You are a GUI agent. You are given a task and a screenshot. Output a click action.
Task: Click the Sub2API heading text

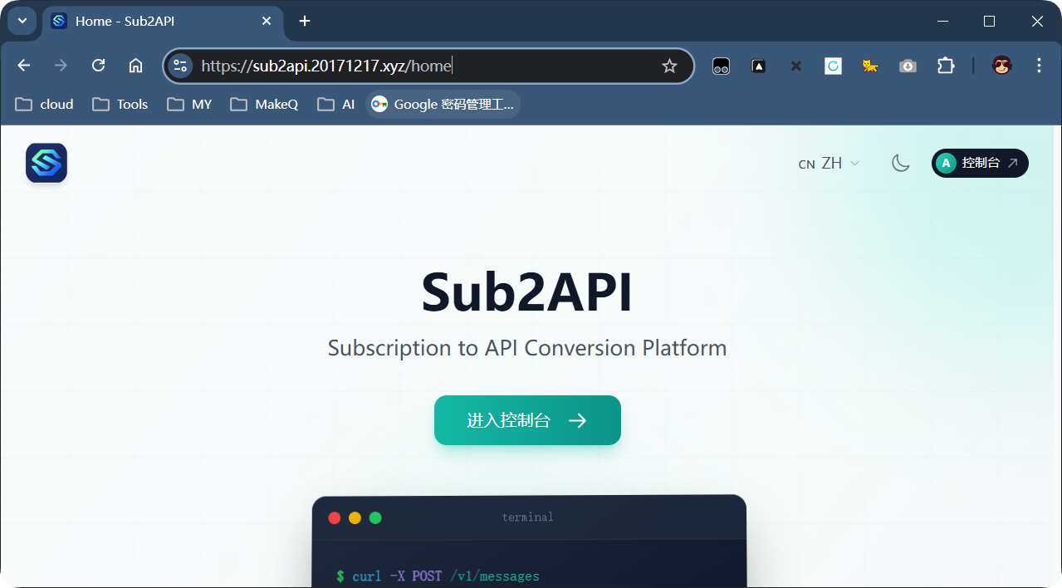click(527, 292)
